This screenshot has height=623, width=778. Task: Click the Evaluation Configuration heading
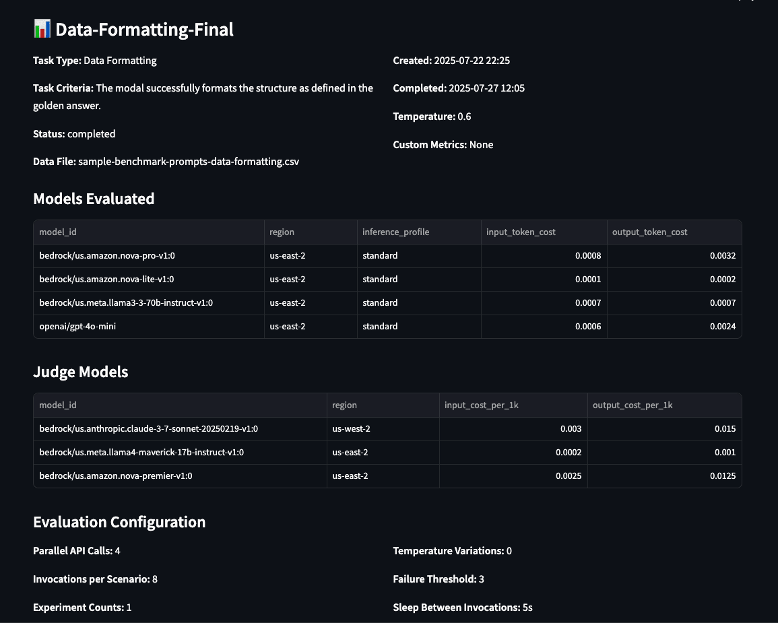tap(119, 522)
